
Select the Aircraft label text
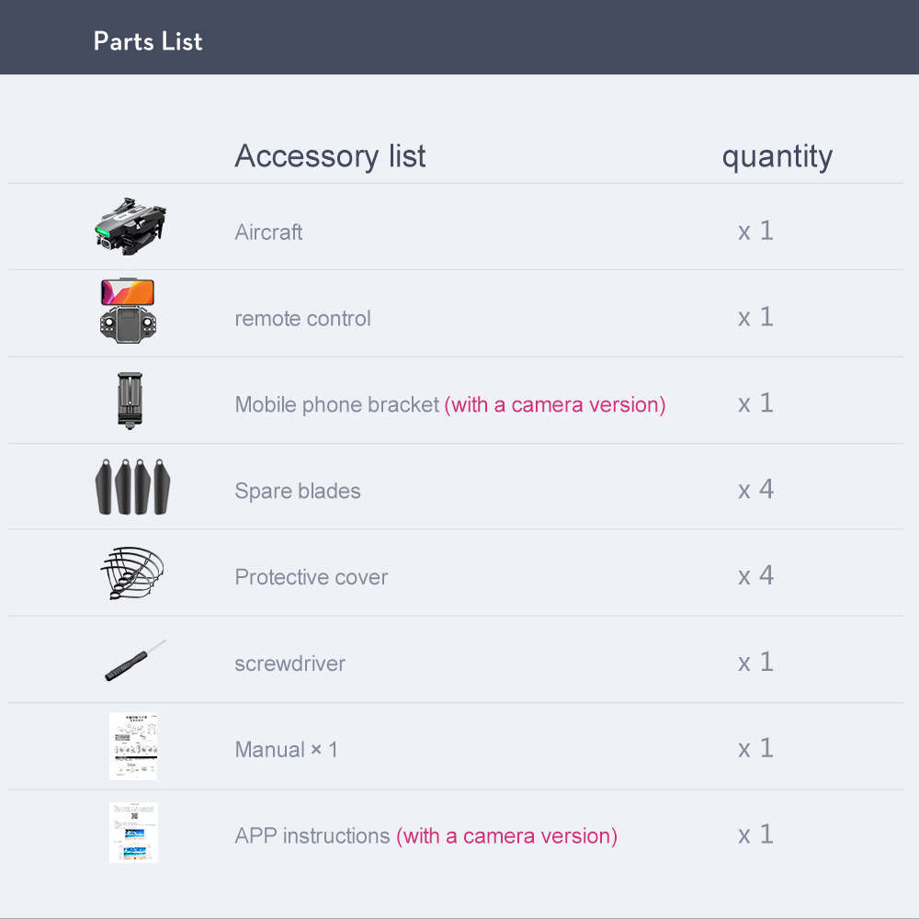[x=268, y=233]
